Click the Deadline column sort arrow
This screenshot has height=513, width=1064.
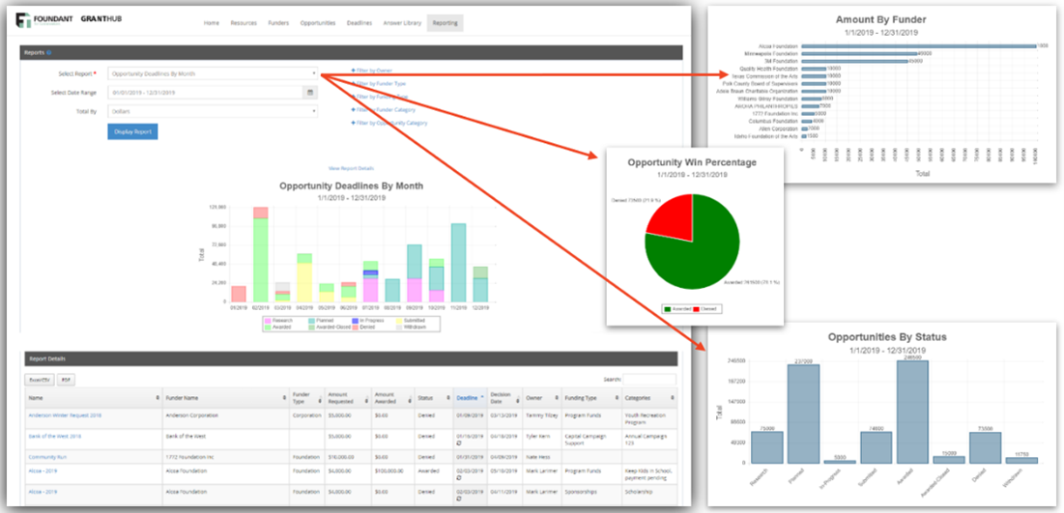coord(482,395)
